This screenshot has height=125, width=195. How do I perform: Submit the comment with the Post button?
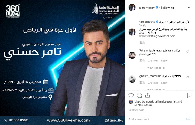coord(188,119)
